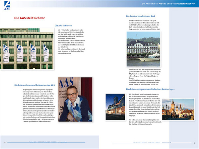Click the 'Das Rahmenprogramm am Ende eines Seminartages' heading
Image resolution: width=199 pixels, height=149 pixels.
pyautogui.click(x=150, y=89)
